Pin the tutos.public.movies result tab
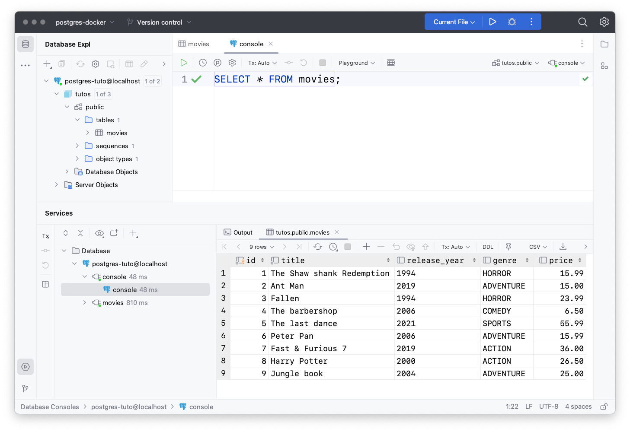The width and height of the screenshot is (630, 432). [508, 247]
